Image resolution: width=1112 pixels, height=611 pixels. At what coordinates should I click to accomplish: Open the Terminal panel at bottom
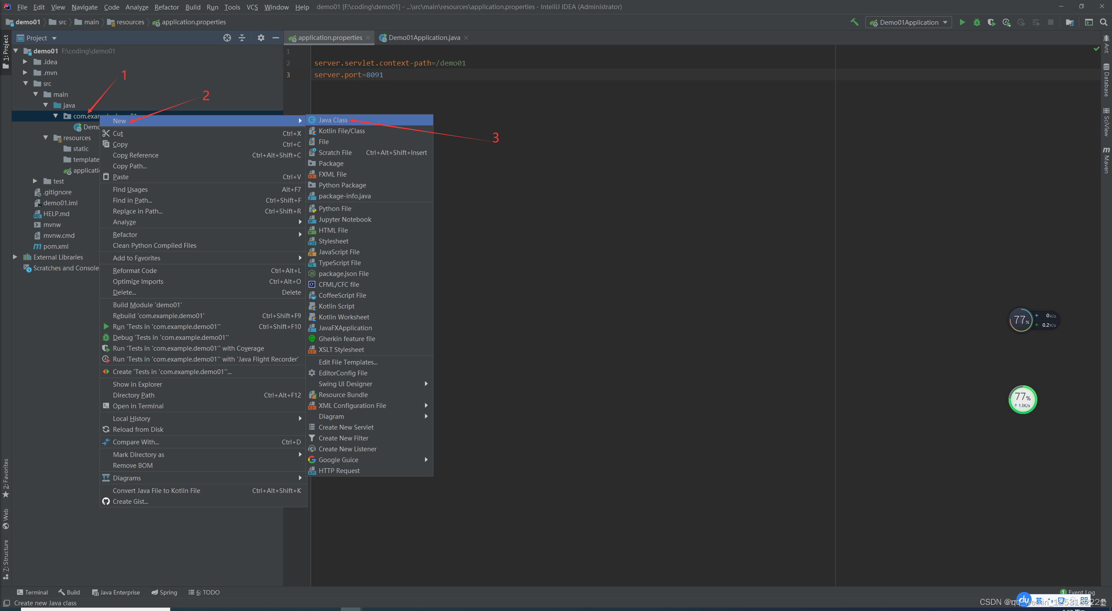(x=36, y=592)
